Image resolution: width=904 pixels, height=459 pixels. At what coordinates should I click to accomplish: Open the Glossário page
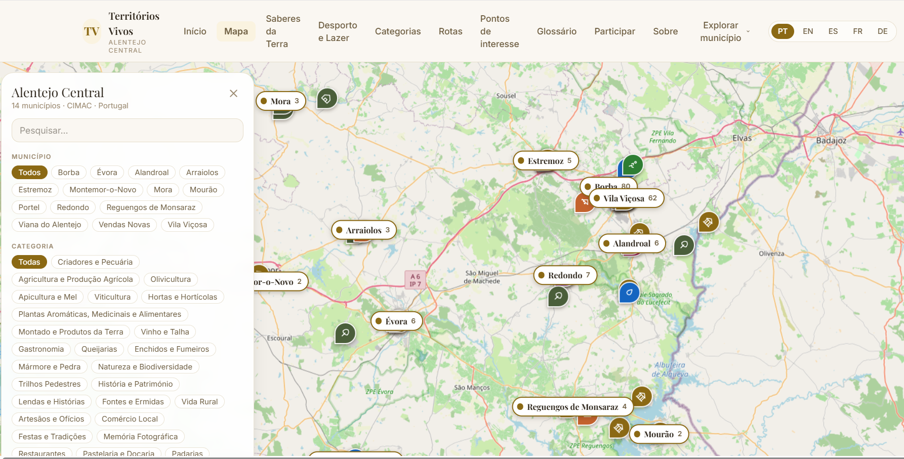point(557,31)
